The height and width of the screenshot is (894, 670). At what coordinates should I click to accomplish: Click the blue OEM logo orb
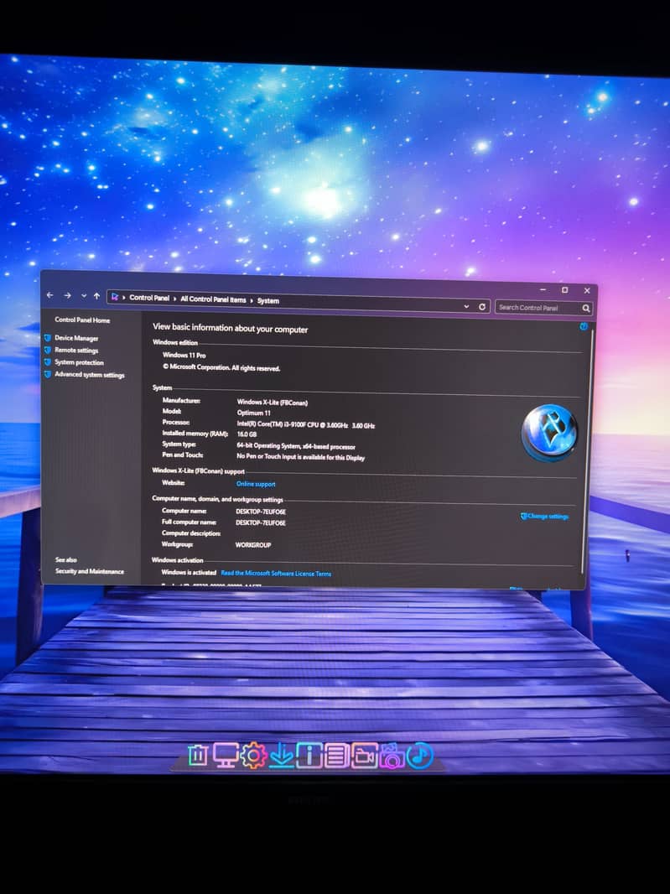(x=550, y=433)
